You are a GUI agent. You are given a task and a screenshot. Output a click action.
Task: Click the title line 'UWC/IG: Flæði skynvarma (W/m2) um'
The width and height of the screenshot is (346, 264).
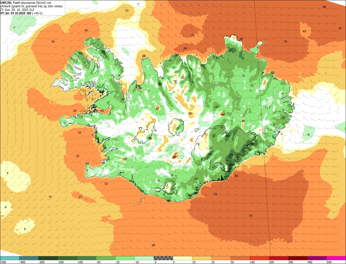coord(26,2)
